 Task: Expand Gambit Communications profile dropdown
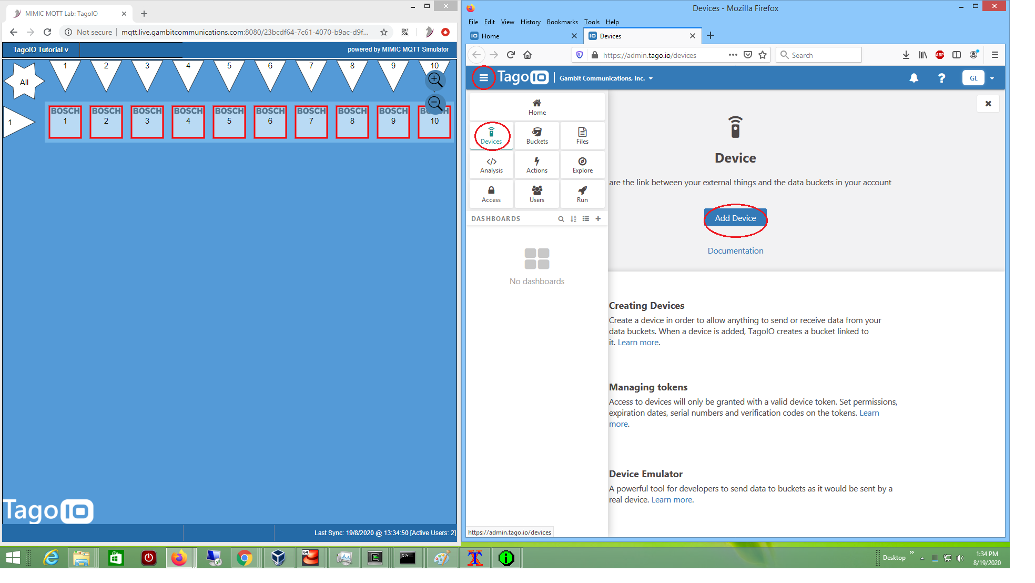coord(606,78)
